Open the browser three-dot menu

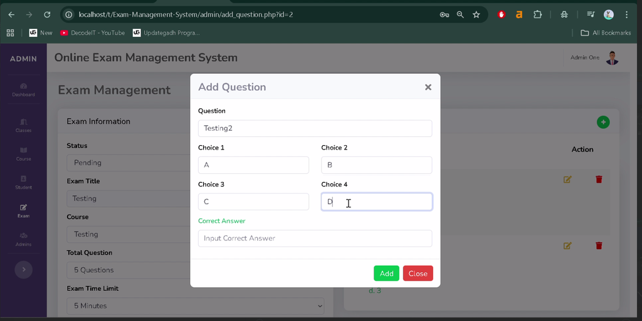coord(626,14)
